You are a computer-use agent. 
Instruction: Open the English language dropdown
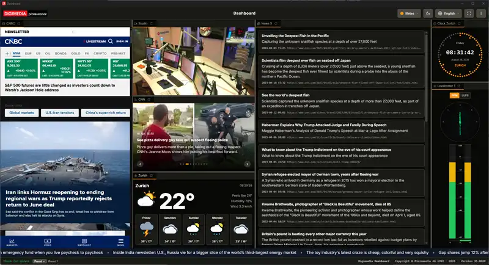449,13
